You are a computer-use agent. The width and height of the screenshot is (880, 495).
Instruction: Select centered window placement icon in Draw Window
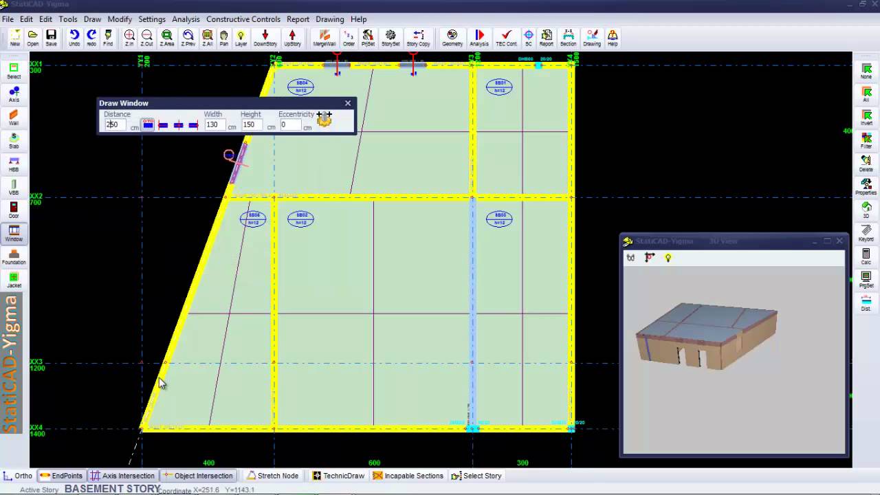[178, 125]
